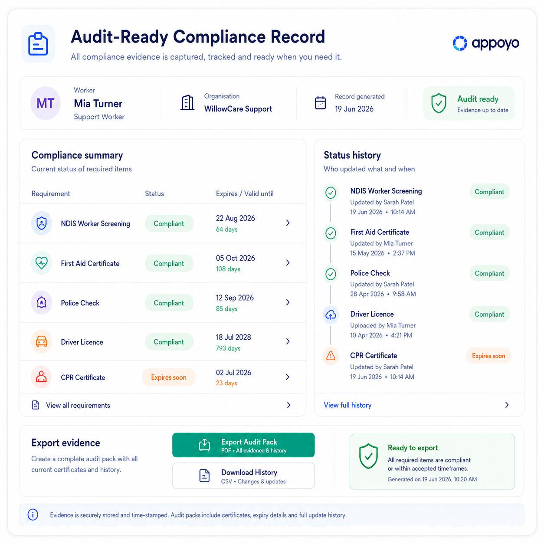544x544 pixels.
Task: Expand NDIS Worker Screening row chevron
Action: pyautogui.click(x=288, y=223)
